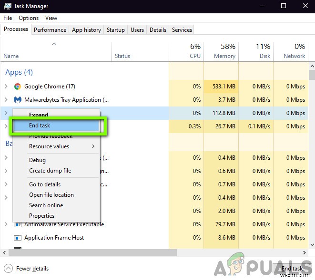Expand the Antimalware Service Executable row
This screenshot has height=280, width=315.
6,224
